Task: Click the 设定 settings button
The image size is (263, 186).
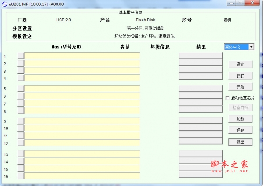Action: click(x=240, y=64)
